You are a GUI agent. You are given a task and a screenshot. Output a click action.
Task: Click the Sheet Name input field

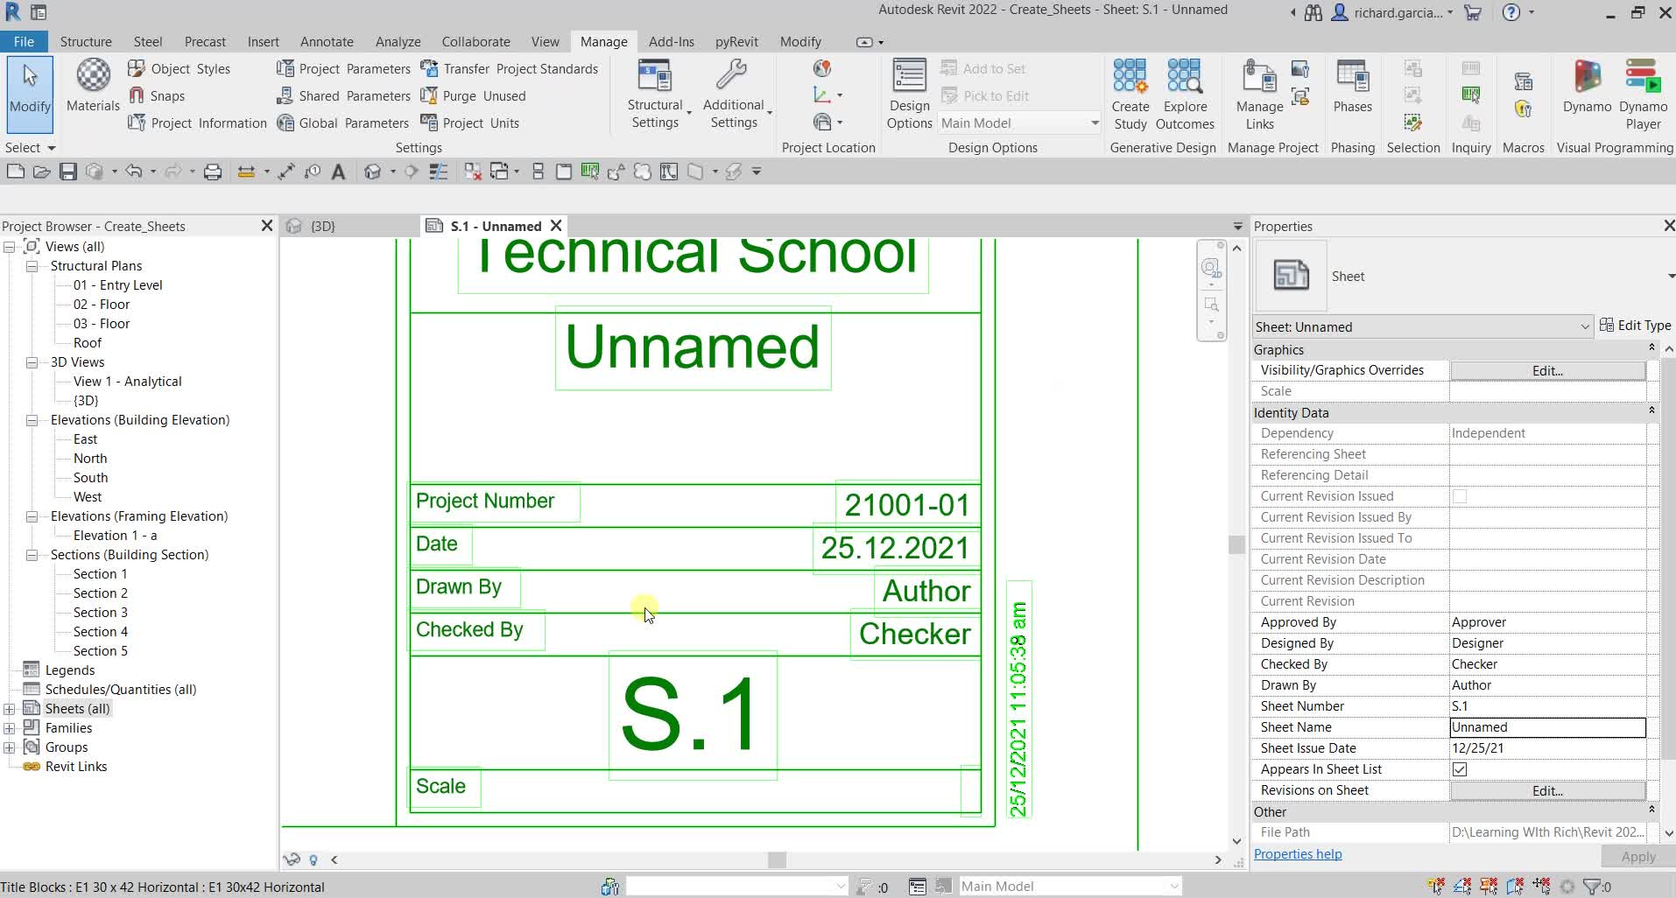tap(1547, 727)
